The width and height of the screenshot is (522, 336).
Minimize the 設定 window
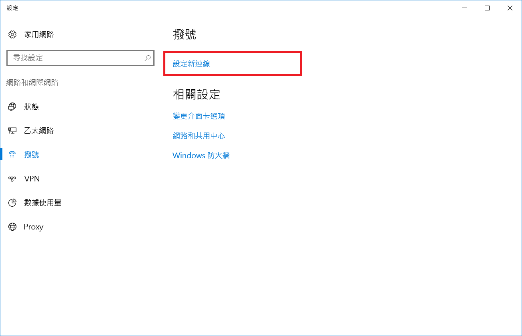click(464, 8)
